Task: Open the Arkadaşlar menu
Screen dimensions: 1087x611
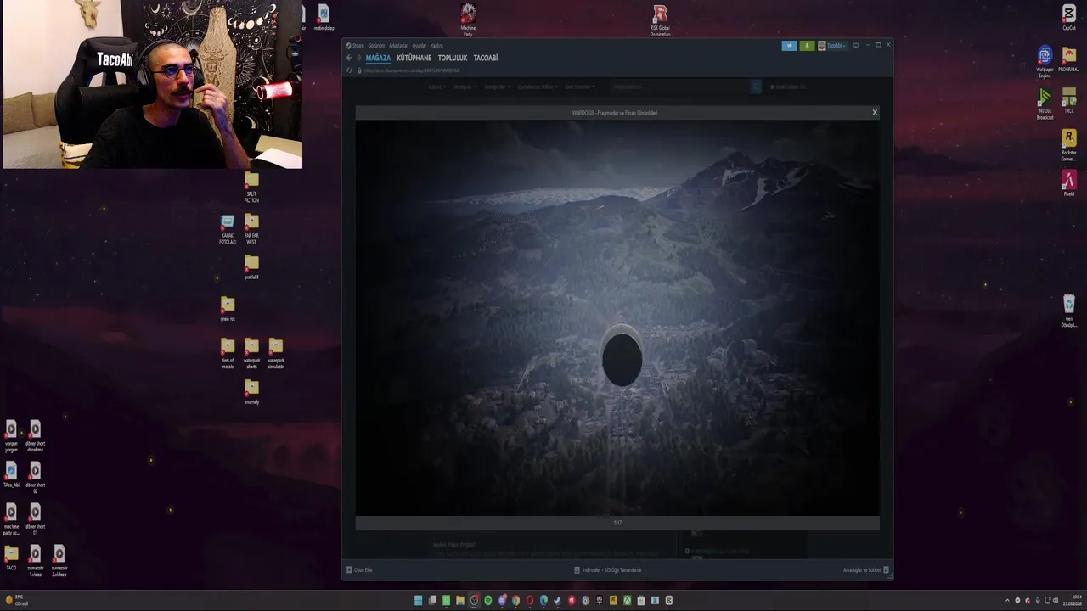Action: tap(398, 46)
